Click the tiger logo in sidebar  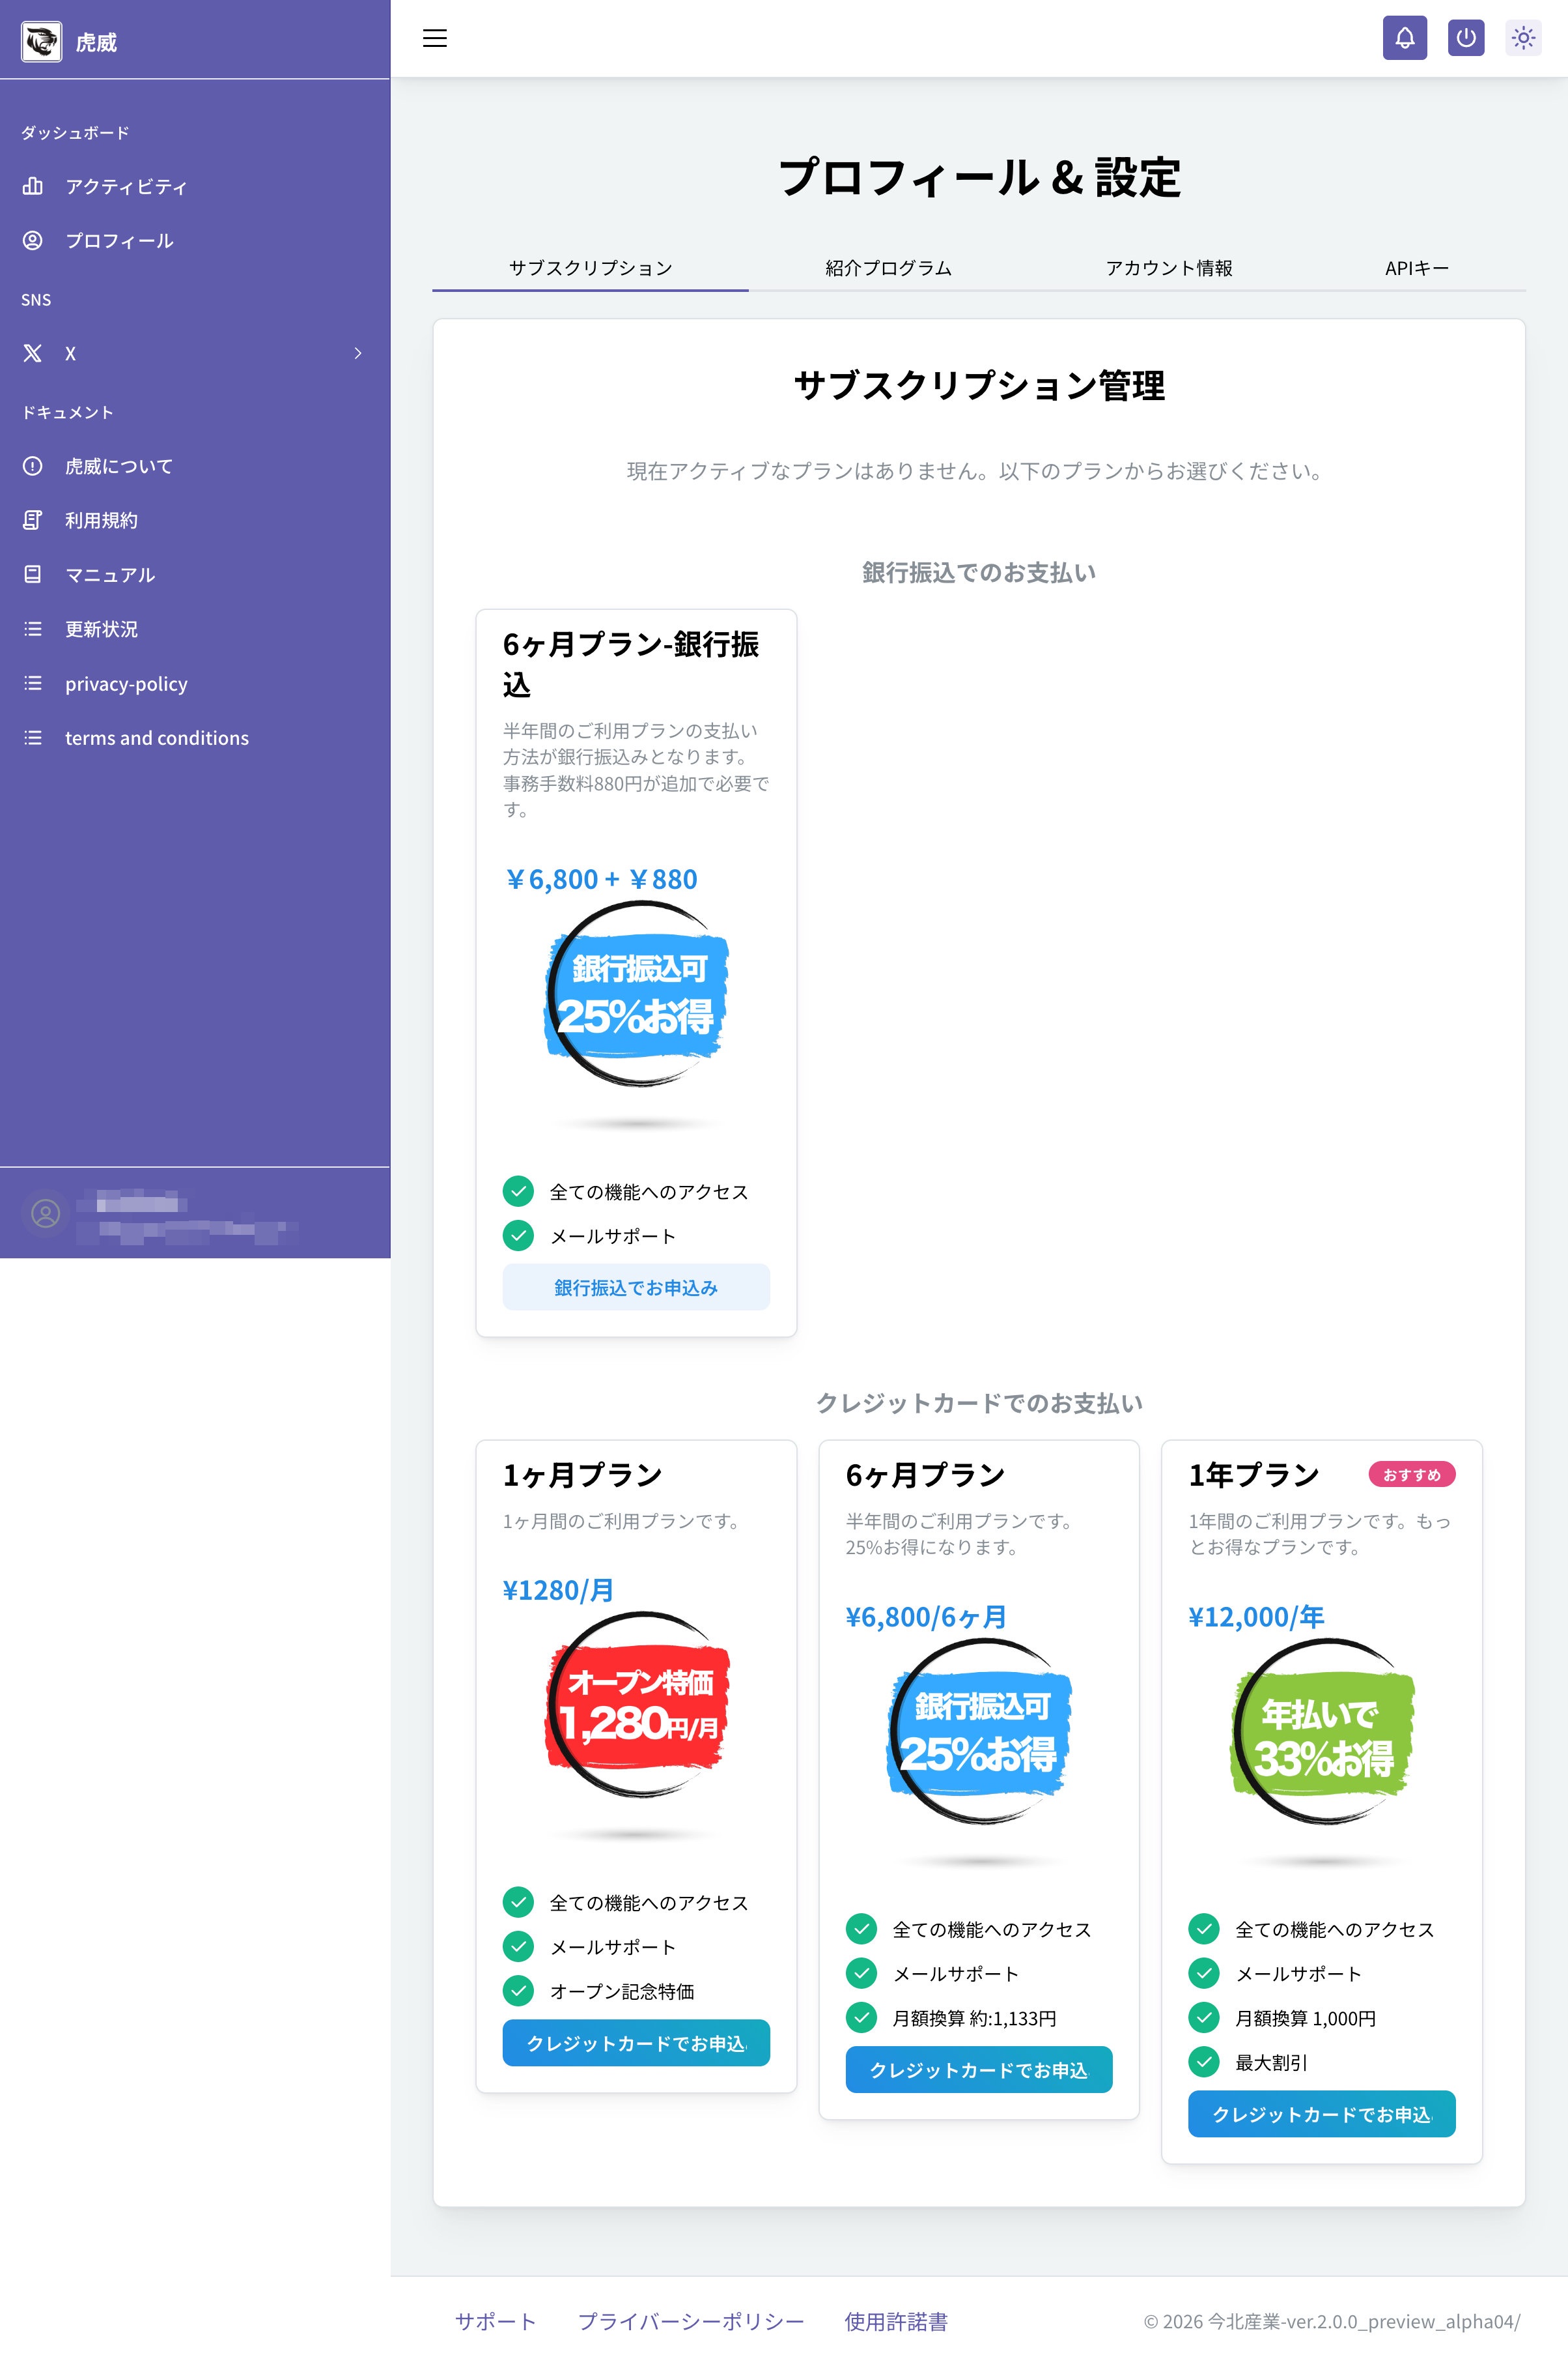[41, 41]
